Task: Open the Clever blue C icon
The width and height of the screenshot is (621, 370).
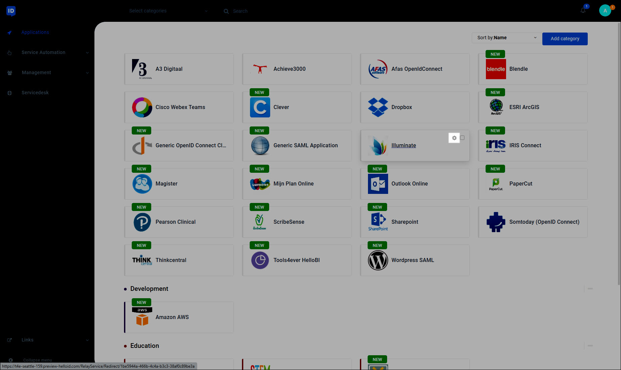Action: 260,107
